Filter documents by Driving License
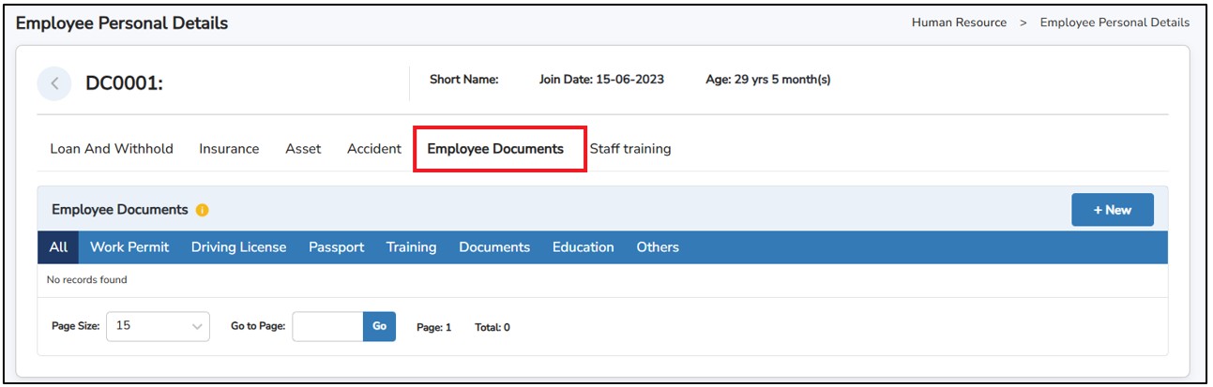The image size is (1213, 387). [238, 247]
